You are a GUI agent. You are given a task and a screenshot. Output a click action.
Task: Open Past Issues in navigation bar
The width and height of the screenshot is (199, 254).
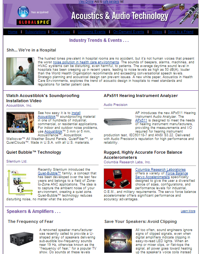(61, 32)
